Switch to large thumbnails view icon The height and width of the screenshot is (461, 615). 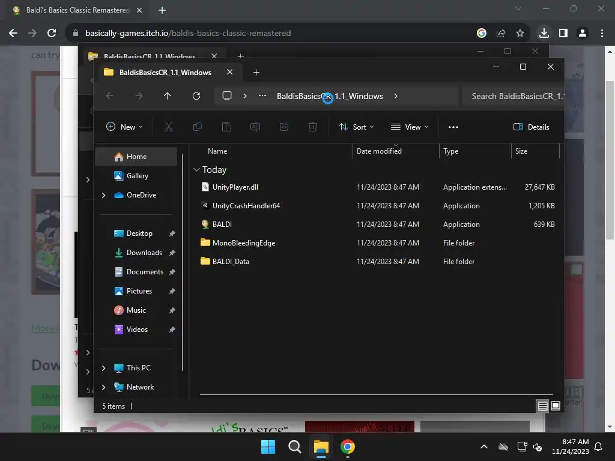(556, 406)
